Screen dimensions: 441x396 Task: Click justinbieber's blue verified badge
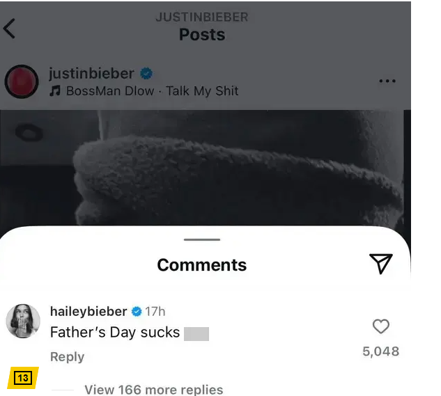(x=146, y=74)
